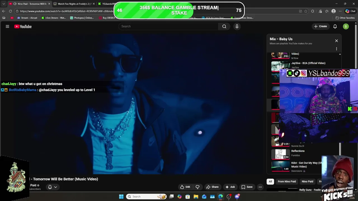Open YouTube notifications bell at top
Image resolution: width=358 pixels, height=201 pixels.
click(x=335, y=27)
